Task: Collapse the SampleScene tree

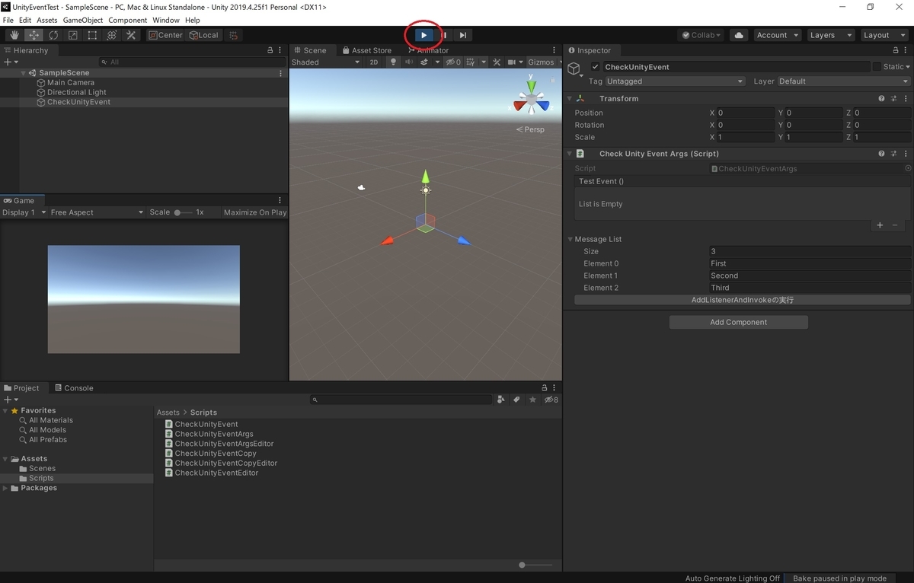Action: pos(24,73)
